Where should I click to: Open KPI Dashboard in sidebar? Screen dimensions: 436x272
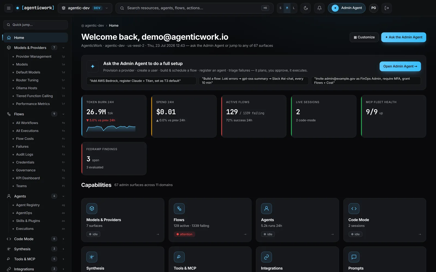click(38, 178)
